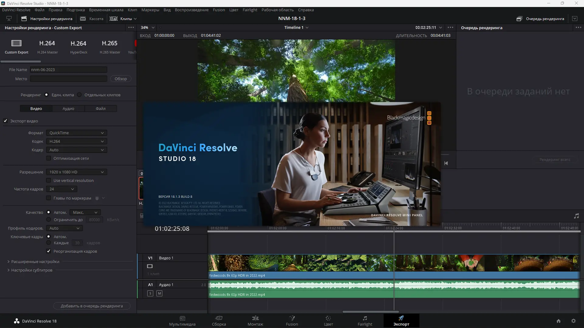This screenshot has width=584, height=328.
Task: Open the Воспроизведение menu
Action: (191, 10)
